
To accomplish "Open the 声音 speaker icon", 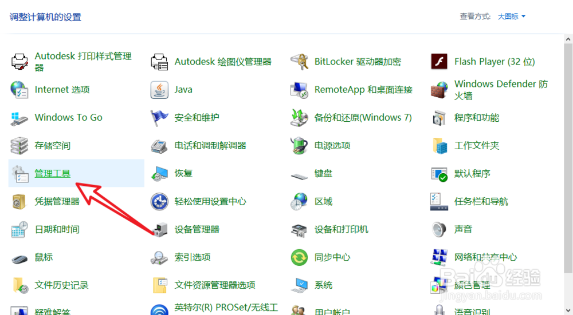I will pos(439,229).
